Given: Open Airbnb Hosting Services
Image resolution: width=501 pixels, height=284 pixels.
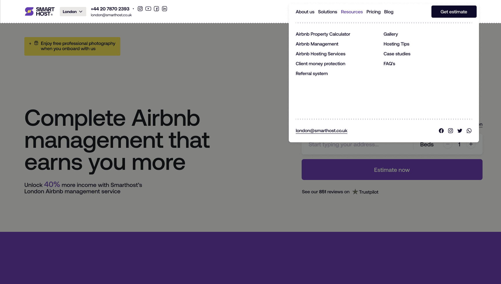Looking at the screenshot, I should (x=320, y=54).
